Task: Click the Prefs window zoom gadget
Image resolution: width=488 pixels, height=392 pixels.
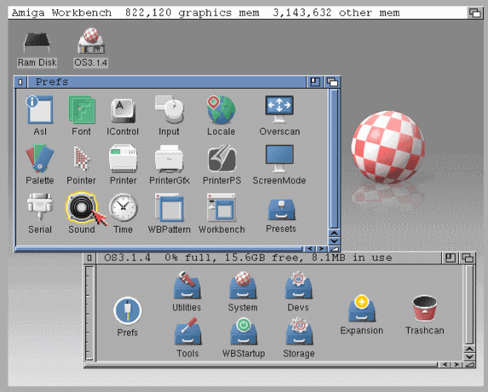Action: pos(315,82)
